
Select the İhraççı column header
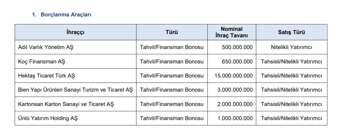pyautogui.click(x=76, y=32)
